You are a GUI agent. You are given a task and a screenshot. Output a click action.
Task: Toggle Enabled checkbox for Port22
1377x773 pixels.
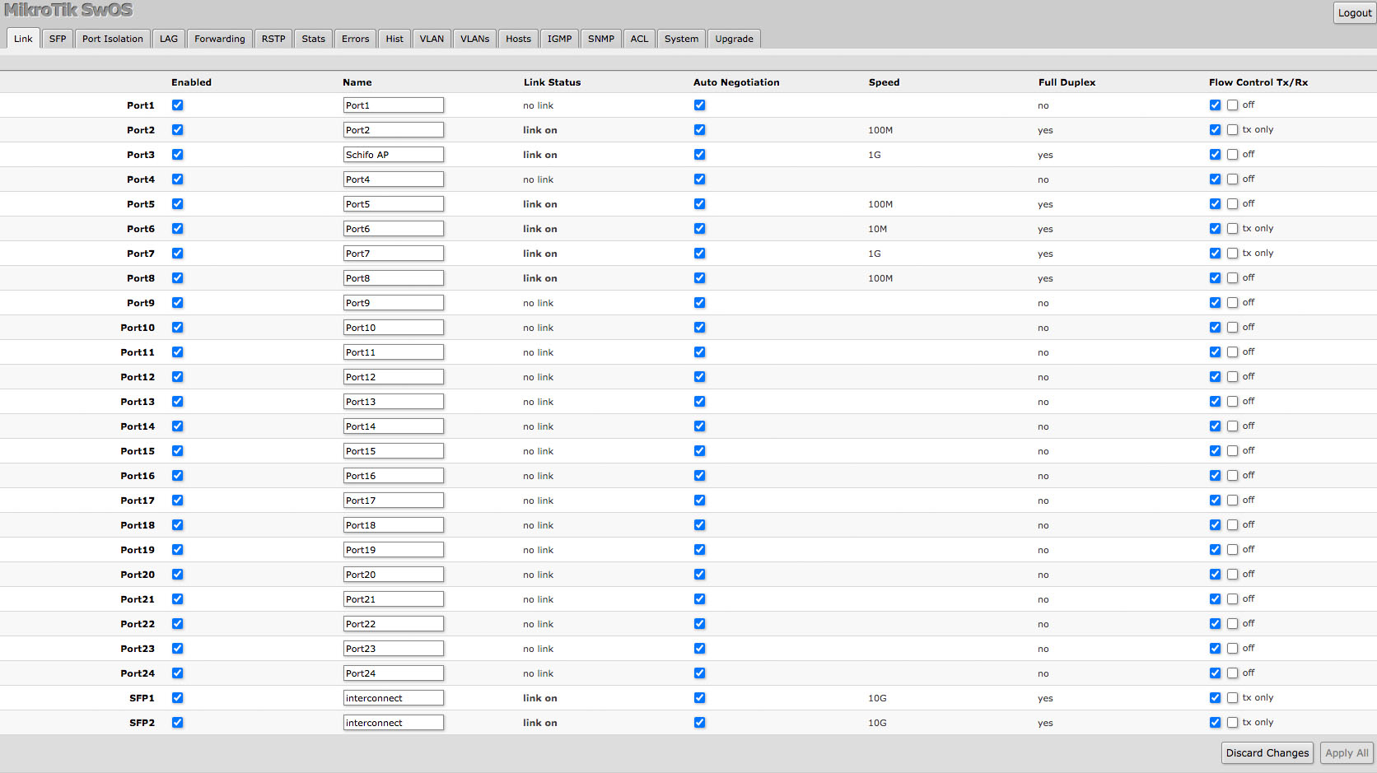click(x=178, y=624)
